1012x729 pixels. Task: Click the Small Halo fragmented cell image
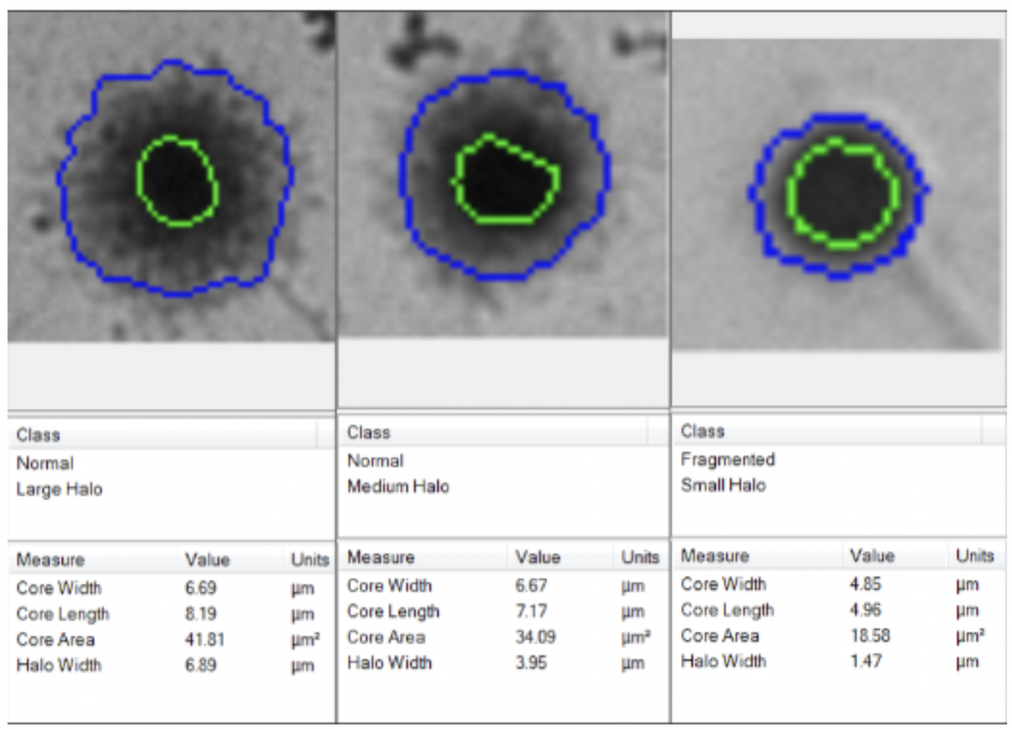coord(838,194)
